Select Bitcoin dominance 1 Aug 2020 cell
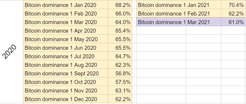Screen dimensions: 246x104 [x=66, y=65]
